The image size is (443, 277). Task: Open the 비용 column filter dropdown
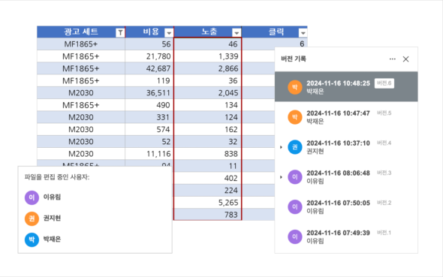click(169, 33)
